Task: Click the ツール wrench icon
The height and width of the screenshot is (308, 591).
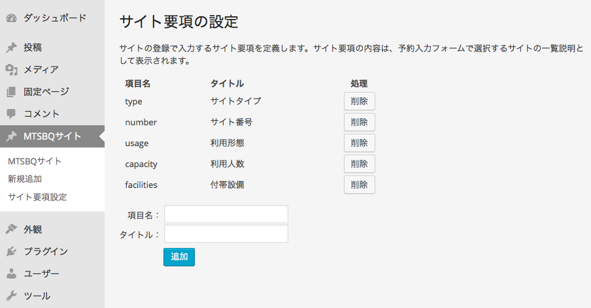Action: (11, 296)
